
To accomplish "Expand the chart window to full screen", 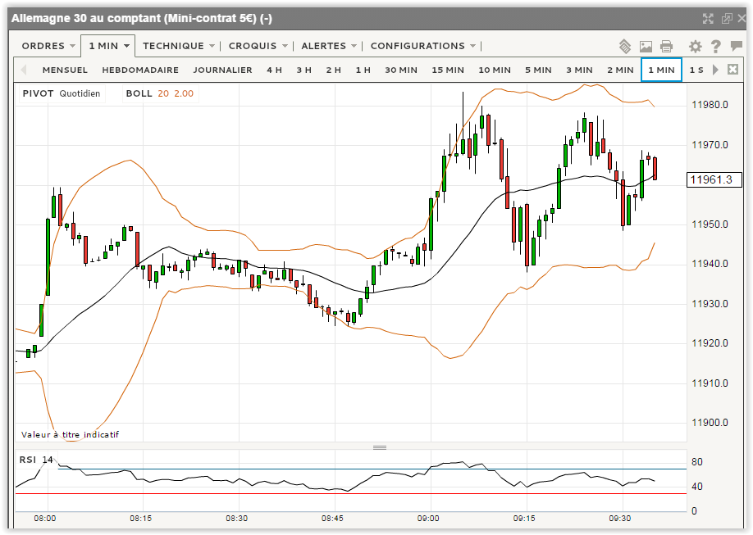I will click(x=708, y=19).
